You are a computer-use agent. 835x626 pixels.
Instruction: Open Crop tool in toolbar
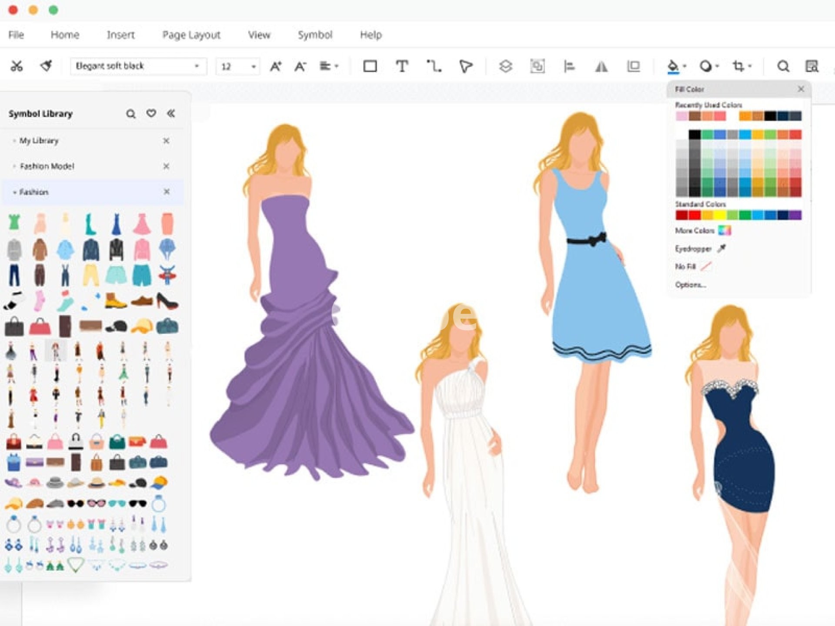pos(738,66)
